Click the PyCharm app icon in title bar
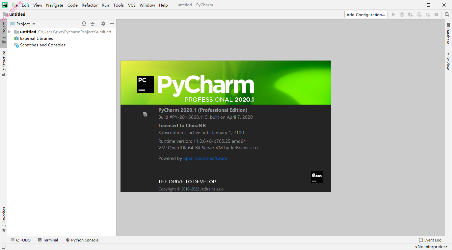 [x=5, y=5]
